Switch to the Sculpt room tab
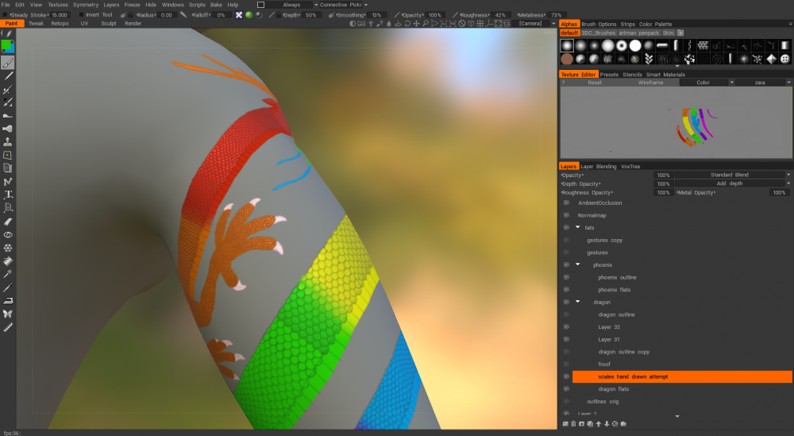 [108, 23]
